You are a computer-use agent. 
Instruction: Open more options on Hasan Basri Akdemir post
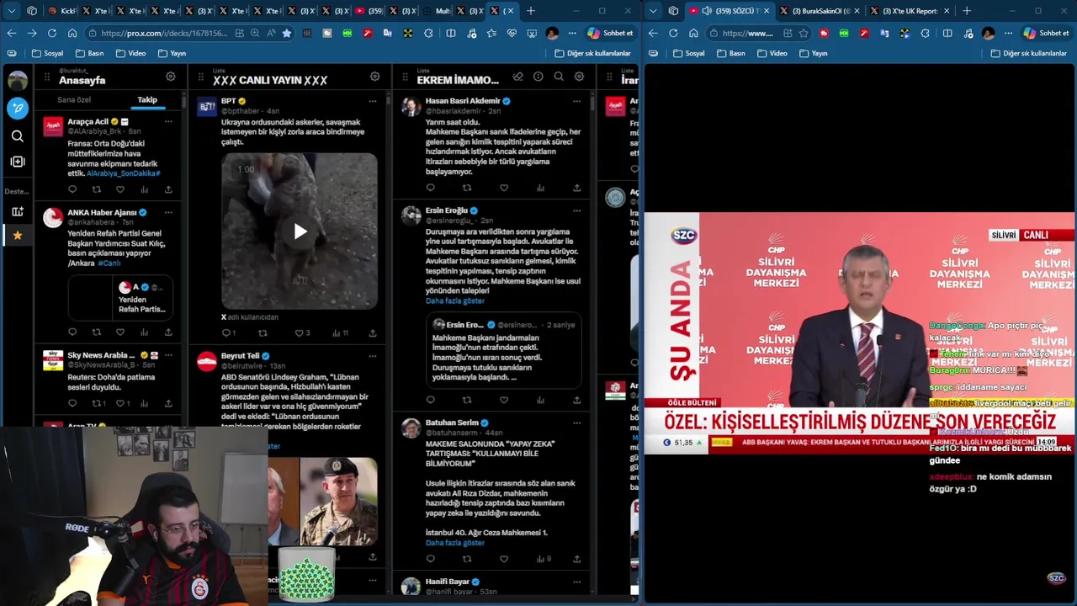point(577,101)
